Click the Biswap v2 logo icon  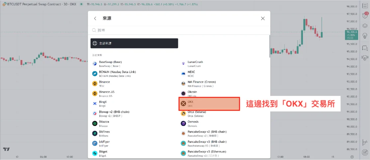coord(95,114)
